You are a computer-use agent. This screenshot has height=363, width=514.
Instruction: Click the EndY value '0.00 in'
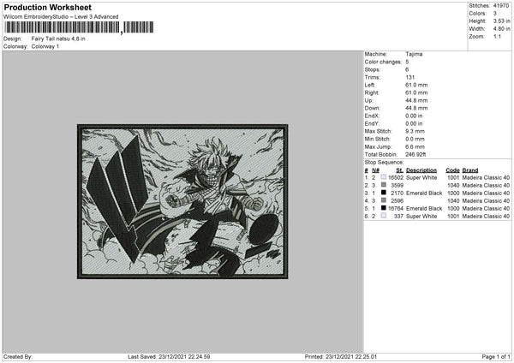[x=414, y=124]
